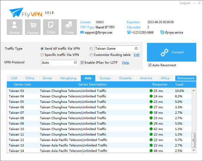
Task: Select the Taiwan 08 server row
Action: coord(99,118)
